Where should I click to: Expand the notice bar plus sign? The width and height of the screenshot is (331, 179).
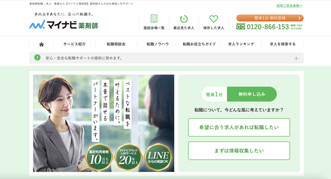tap(296, 58)
